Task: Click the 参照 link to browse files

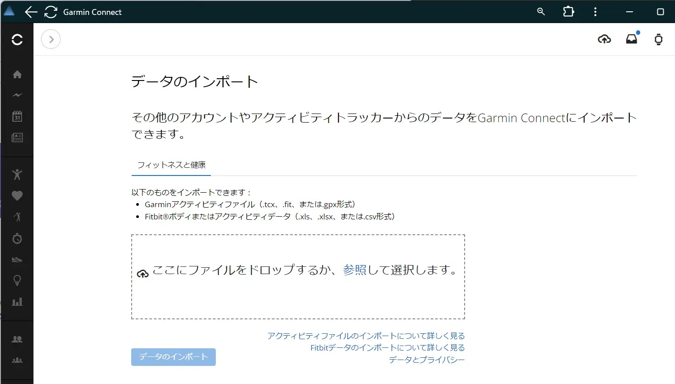Action: (x=355, y=270)
